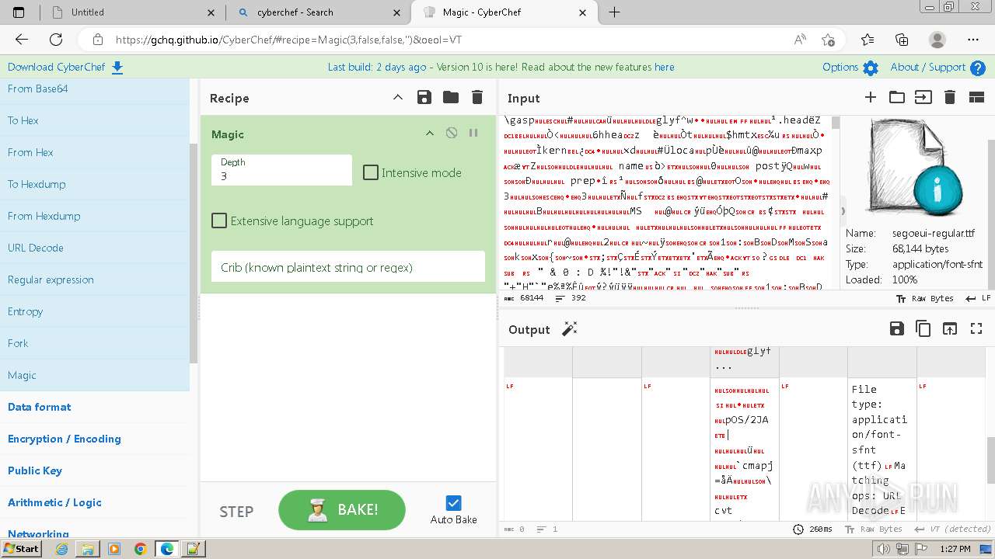Reset the pane layout
Viewport: 995px width, 559px height.
point(976,97)
